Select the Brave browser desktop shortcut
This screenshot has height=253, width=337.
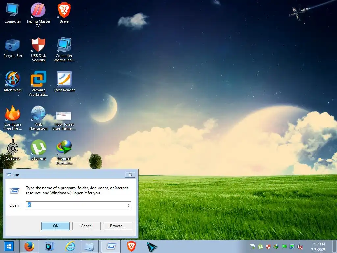[x=64, y=13]
